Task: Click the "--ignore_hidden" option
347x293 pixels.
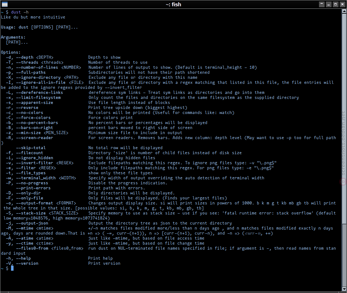Action: point(35,158)
